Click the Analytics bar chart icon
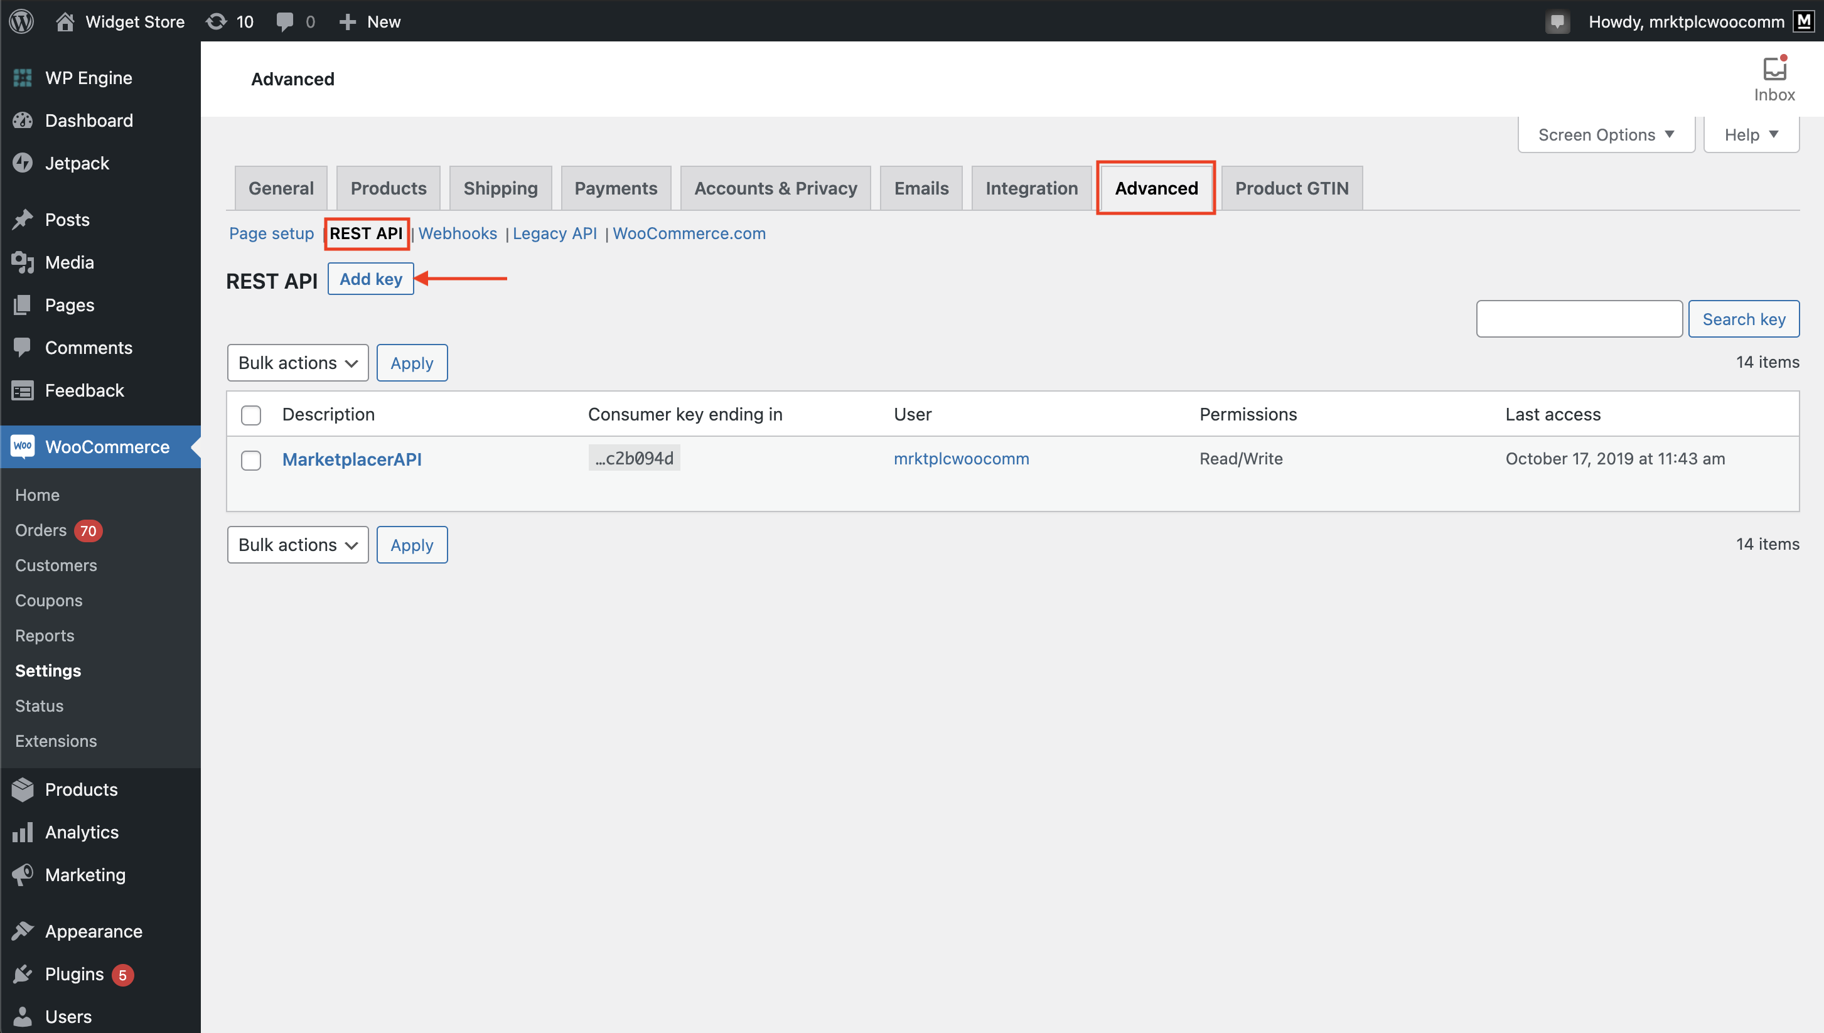 point(23,832)
